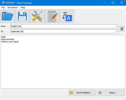This screenshot has width=126, height=100.
Task: Select the English [en] source language field
Action: (64, 26)
